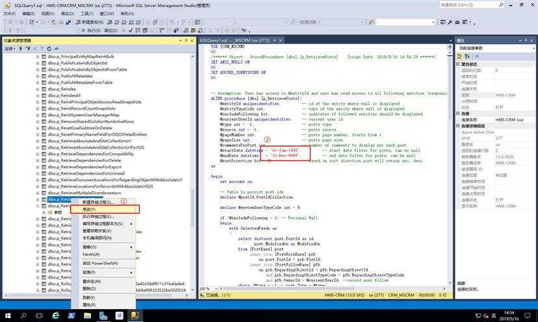Expand dbo.p_ReindexAll node

pyautogui.click(x=38, y=95)
